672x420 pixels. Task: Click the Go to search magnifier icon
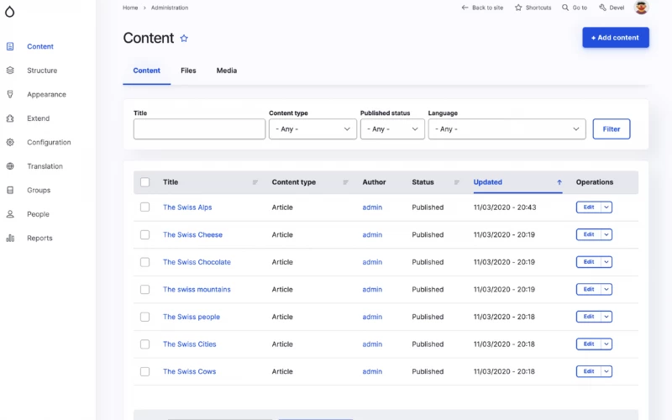[x=565, y=8]
